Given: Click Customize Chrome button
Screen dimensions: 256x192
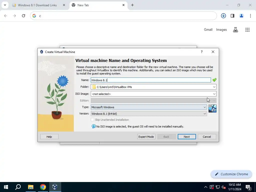Looking at the screenshot, I should (x=231, y=174).
